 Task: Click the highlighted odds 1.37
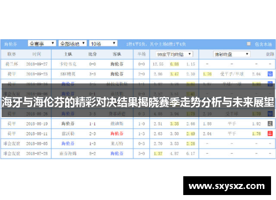click(158, 154)
